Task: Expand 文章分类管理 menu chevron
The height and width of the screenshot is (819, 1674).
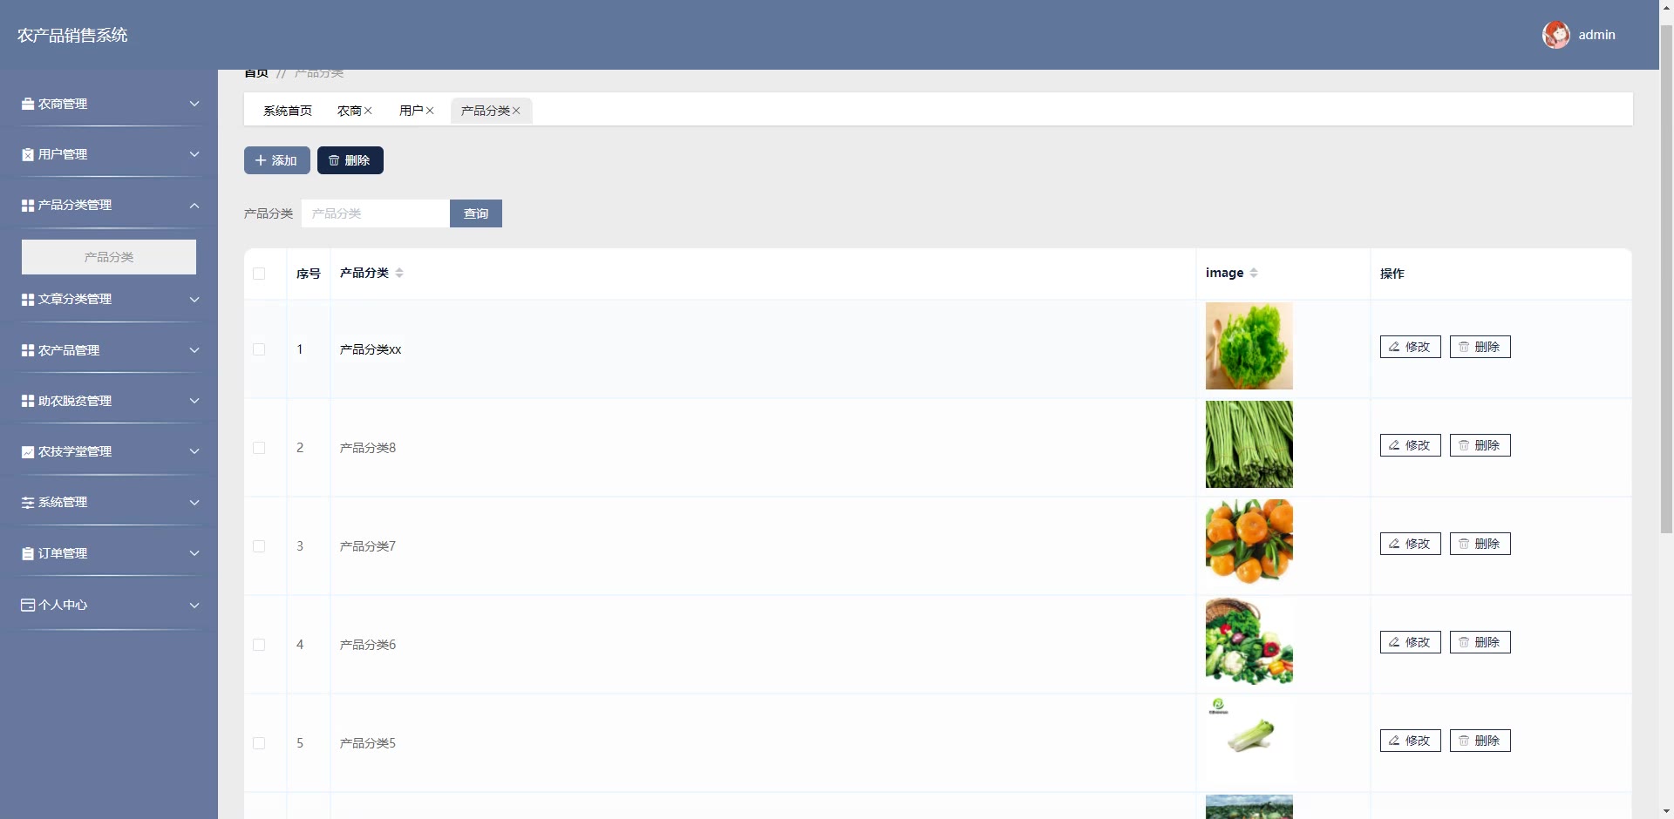Action: (194, 299)
